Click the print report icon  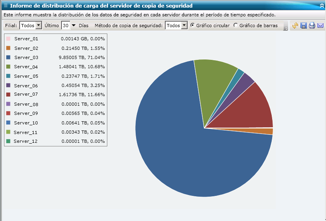click(312, 26)
